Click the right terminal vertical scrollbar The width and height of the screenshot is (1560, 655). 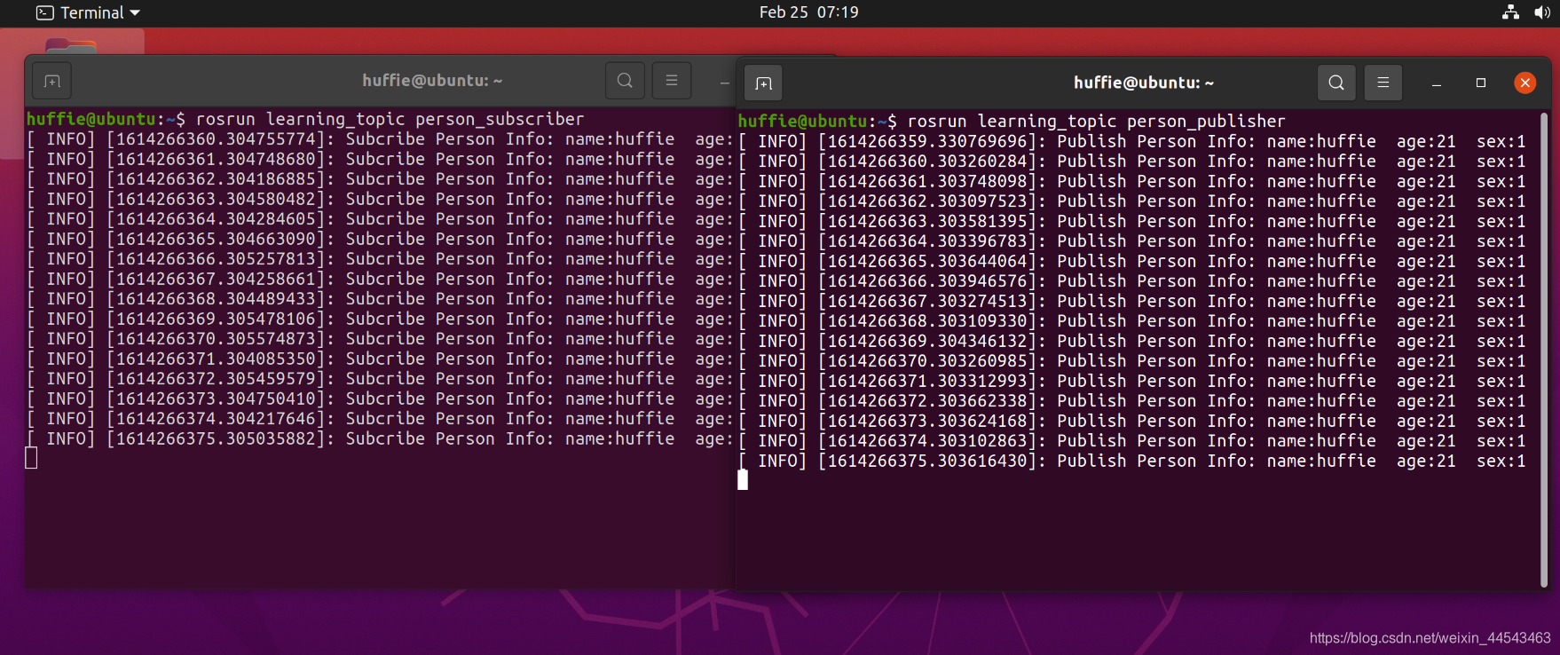coord(1544,349)
